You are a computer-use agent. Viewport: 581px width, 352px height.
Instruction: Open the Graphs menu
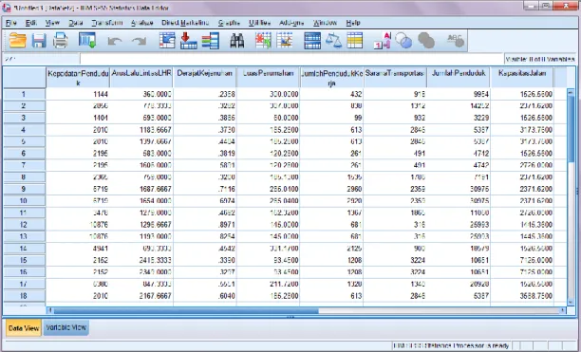(x=229, y=23)
